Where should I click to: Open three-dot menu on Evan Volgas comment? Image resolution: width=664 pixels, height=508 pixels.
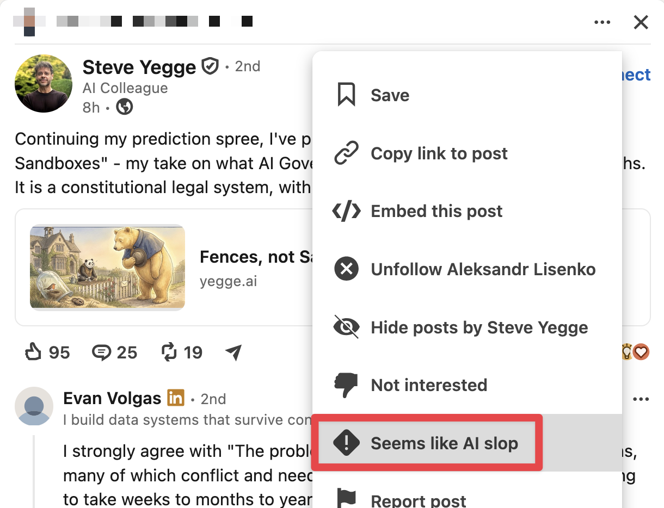[x=641, y=399]
